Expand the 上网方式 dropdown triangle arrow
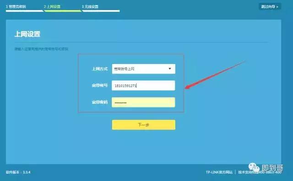This screenshot has width=293, height=181. [170, 69]
